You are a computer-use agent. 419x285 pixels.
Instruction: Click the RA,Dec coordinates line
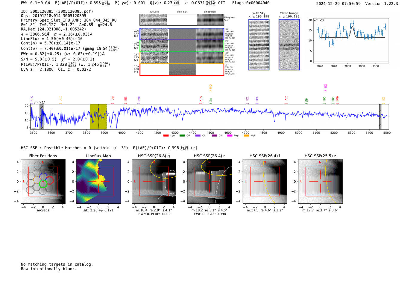tap(54, 29)
